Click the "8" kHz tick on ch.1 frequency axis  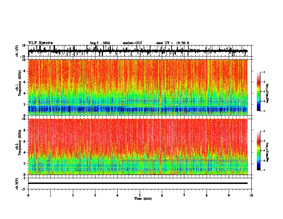(x=25, y=71)
